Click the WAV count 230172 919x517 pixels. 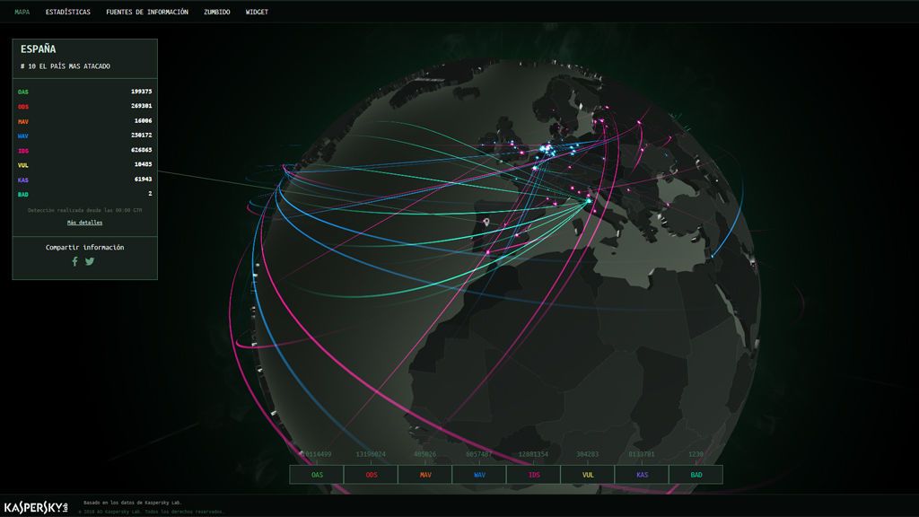click(x=141, y=135)
